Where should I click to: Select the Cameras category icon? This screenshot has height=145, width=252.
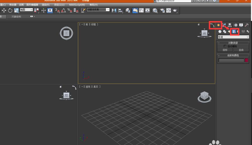click(x=234, y=32)
